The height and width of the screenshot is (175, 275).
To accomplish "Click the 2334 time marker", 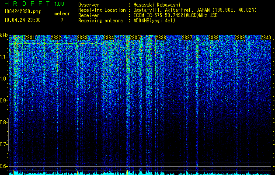I will click(108, 38).
